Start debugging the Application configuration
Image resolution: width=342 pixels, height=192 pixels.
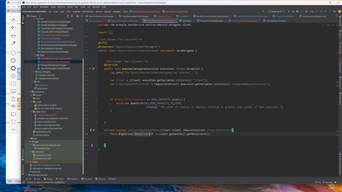[x=293, y=11]
